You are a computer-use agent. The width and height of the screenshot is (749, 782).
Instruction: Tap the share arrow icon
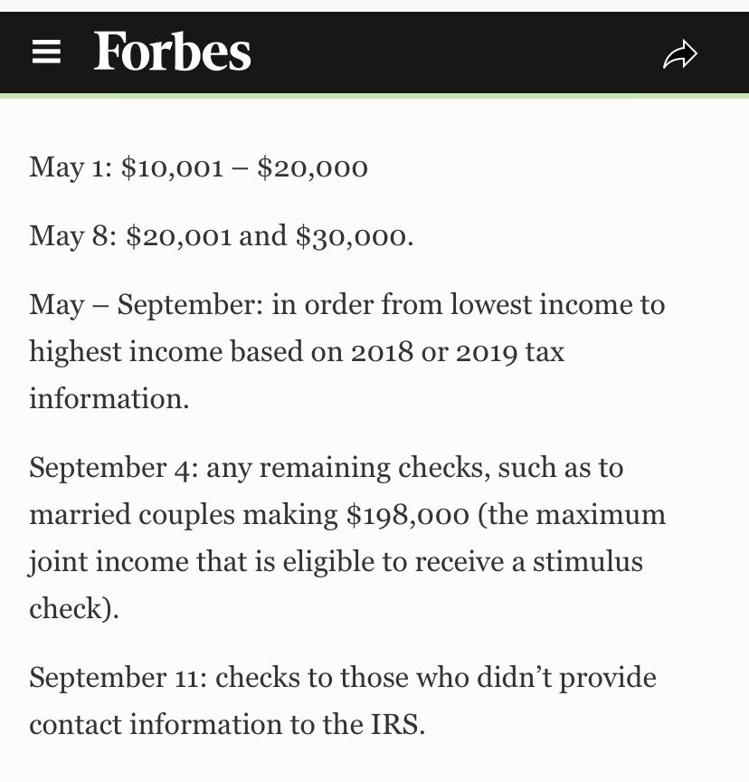(x=680, y=54)
